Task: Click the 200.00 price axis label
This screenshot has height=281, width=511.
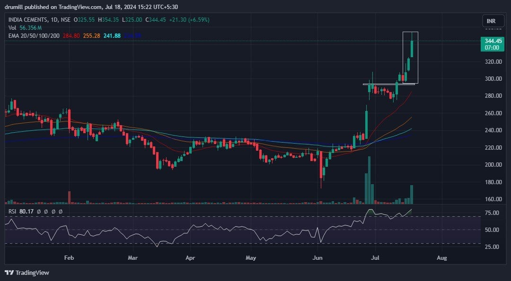Action: tap(493, 164)
